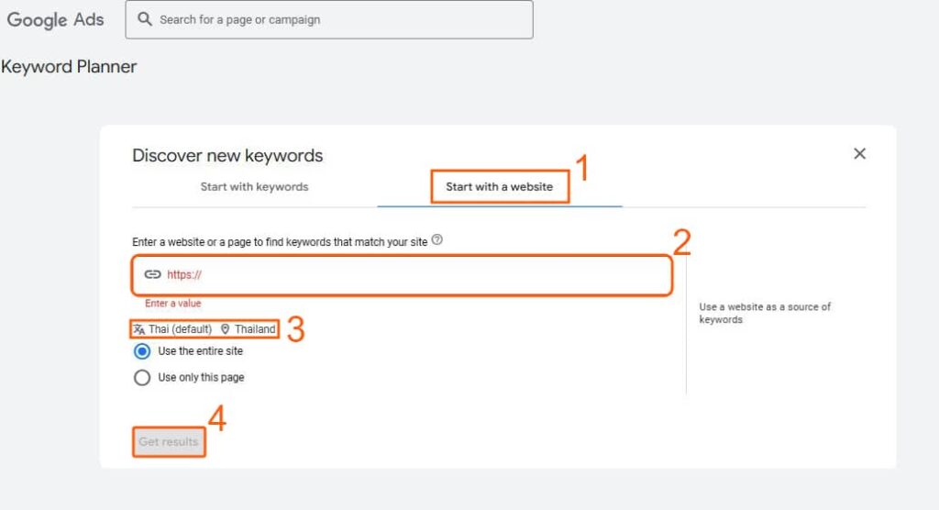Close the Discover new keywords dialog
The width and height of the screenshot is (939, 510).
coord(859,154)
